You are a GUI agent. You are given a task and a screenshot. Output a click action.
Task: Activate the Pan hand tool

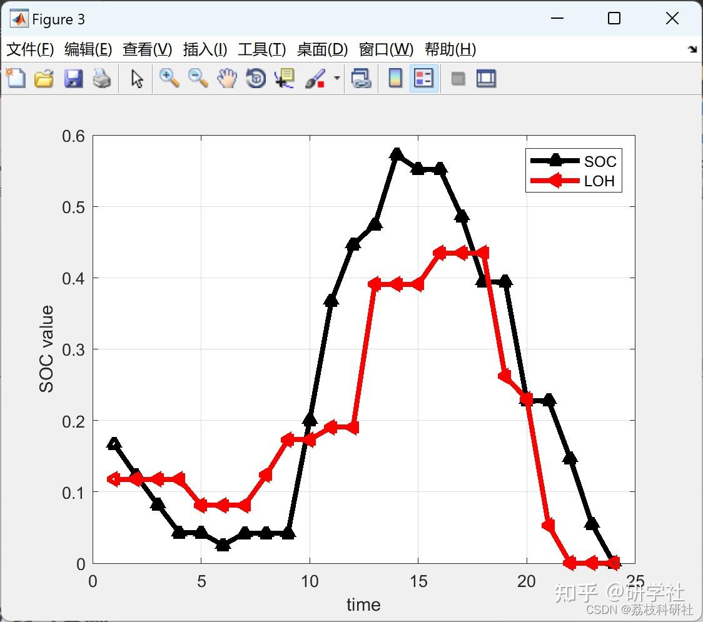point(227,78)
